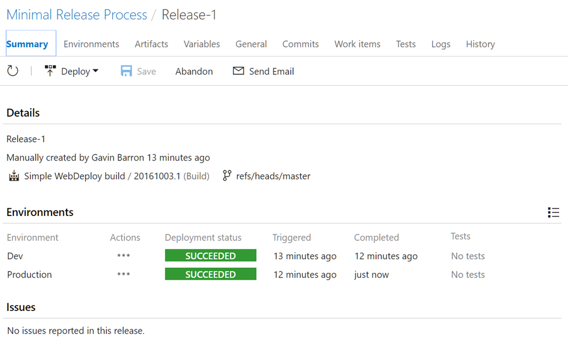Click the Save floppy disk icon

click(126, 71)
